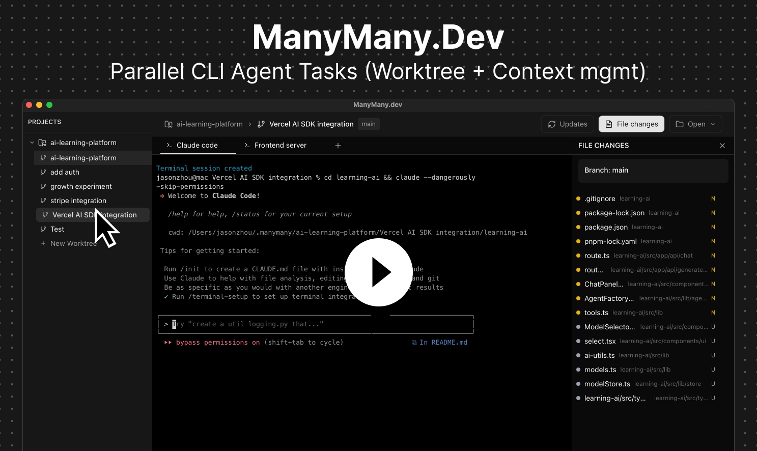Open pnpm-lock.yaml in file changes
This screenshot has width=757, height=451.
click(647, 241)
